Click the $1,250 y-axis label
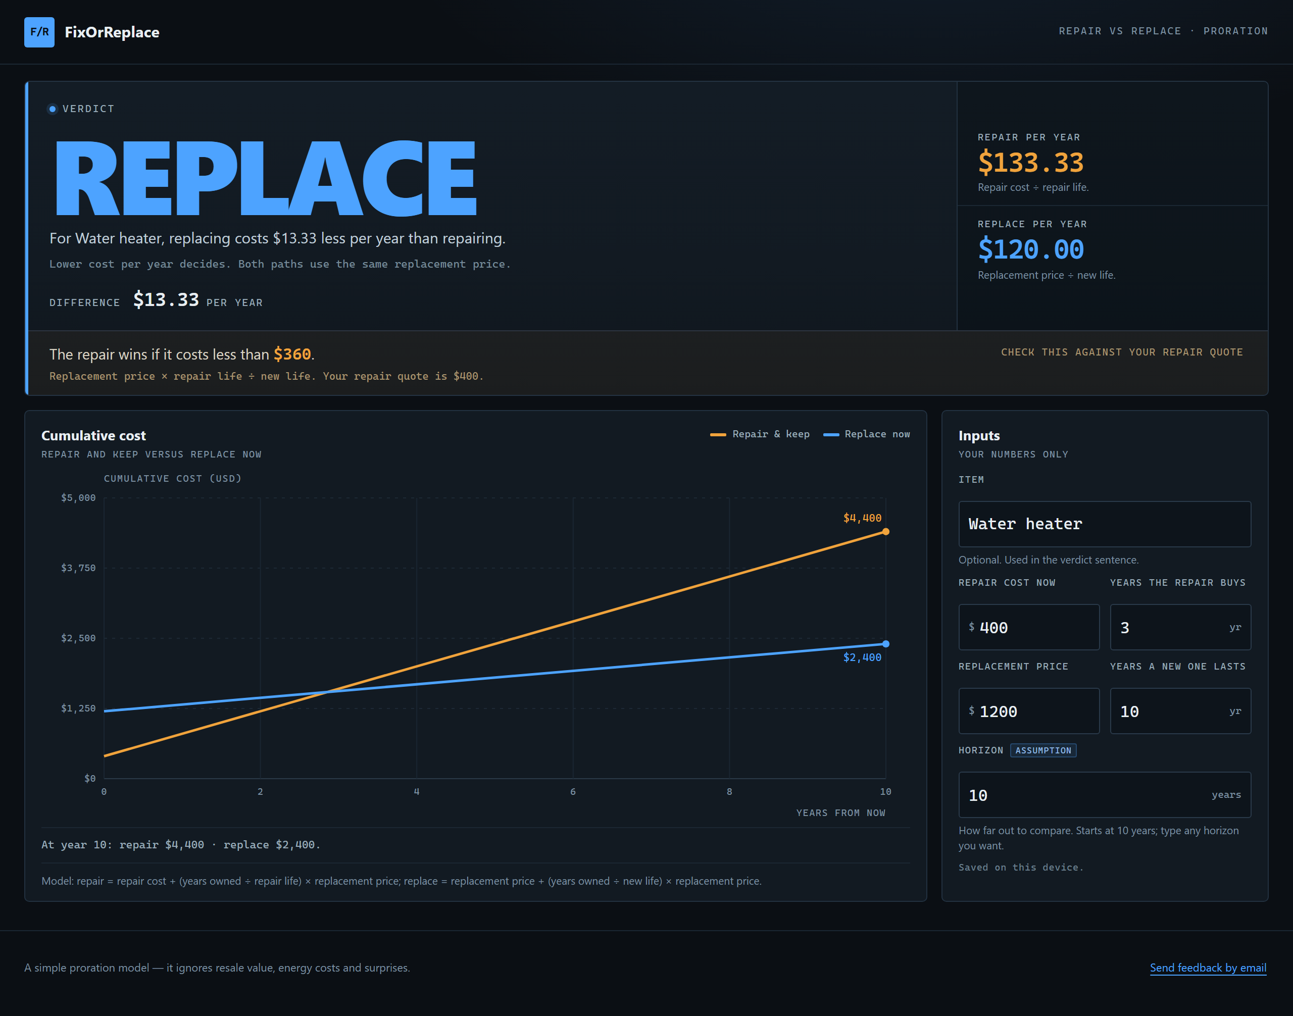 78,708
